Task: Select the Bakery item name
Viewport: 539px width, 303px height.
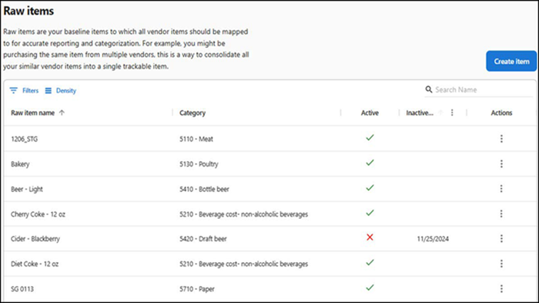Action: 20,164
